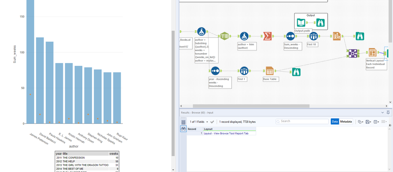Click the messages list icon in Results sidebar

coord(183,122)
